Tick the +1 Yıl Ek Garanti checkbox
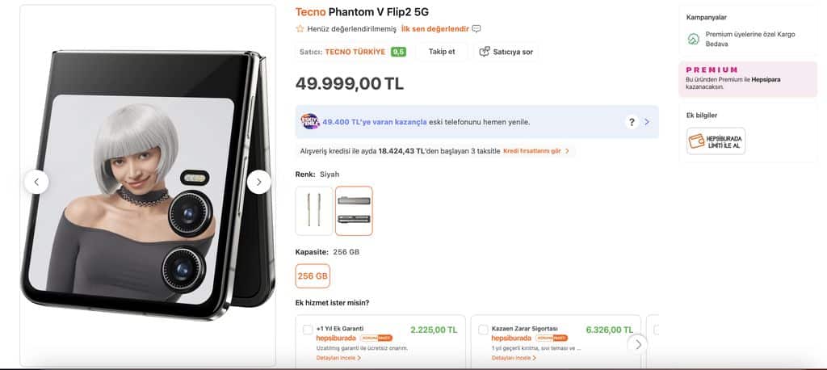 [308, 330]
